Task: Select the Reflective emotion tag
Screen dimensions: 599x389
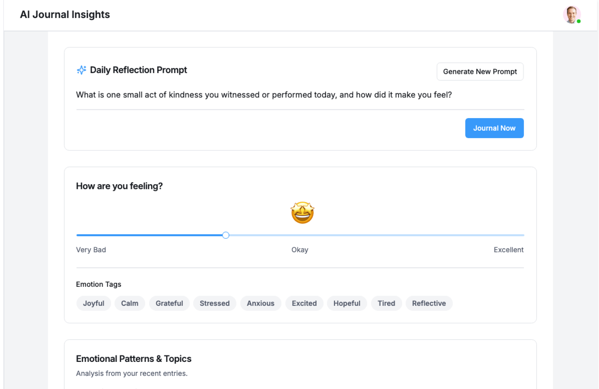Action: [x=429, y=303]
